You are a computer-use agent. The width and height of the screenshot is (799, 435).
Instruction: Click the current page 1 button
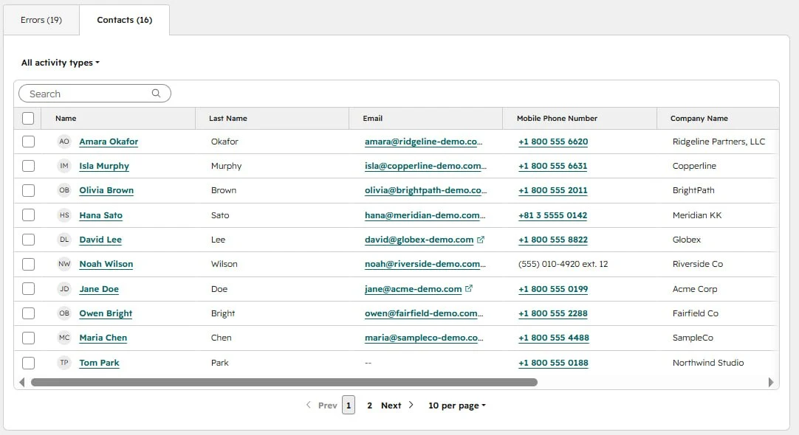[349, 406]
